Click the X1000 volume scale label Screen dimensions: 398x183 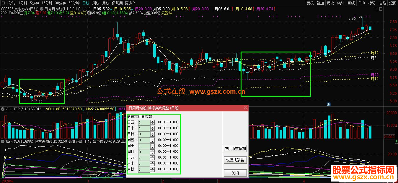pos(389,137)
